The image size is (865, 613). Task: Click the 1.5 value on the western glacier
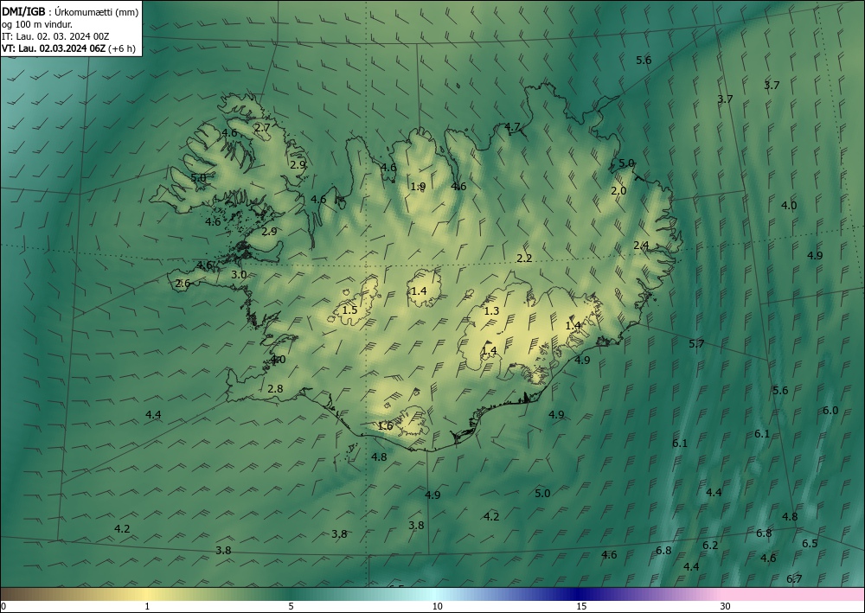[349, 310]
